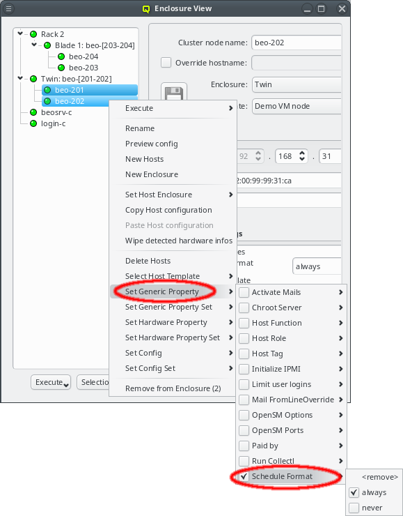
Task: Click the green status icon of beo-203
Action: click(x=61, y=68)
